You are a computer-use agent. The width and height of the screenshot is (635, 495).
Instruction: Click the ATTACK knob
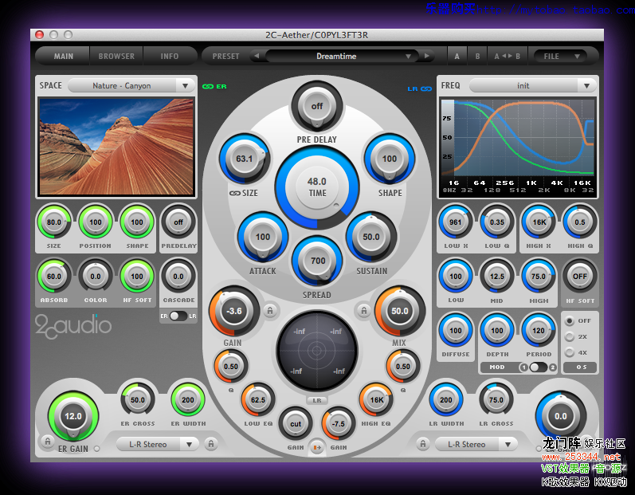(262, 237)
